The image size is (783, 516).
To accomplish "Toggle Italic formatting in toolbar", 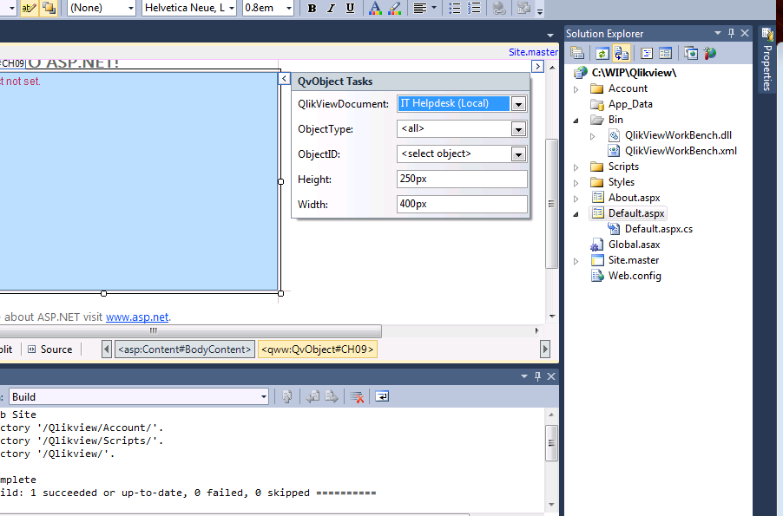I will pyautogui.click(x=331, y=9).
